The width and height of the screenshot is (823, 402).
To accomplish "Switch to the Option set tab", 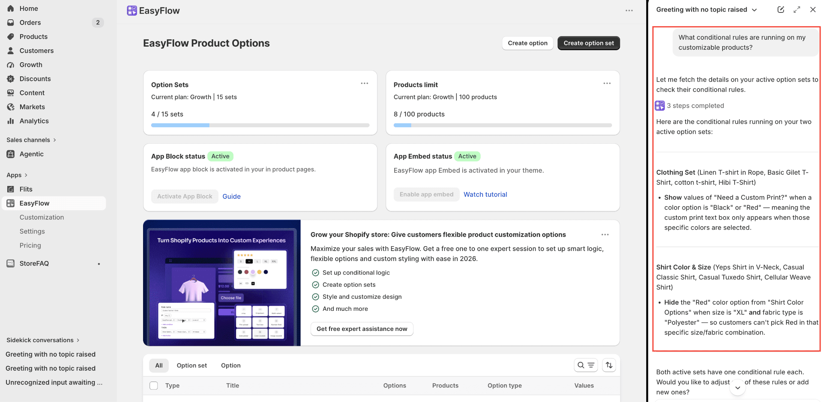I will click(192, 365).
